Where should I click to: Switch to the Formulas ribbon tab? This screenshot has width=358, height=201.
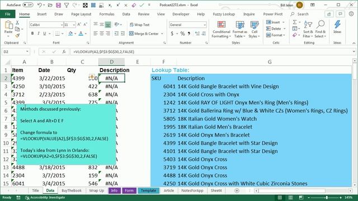(x=107, y=14)
